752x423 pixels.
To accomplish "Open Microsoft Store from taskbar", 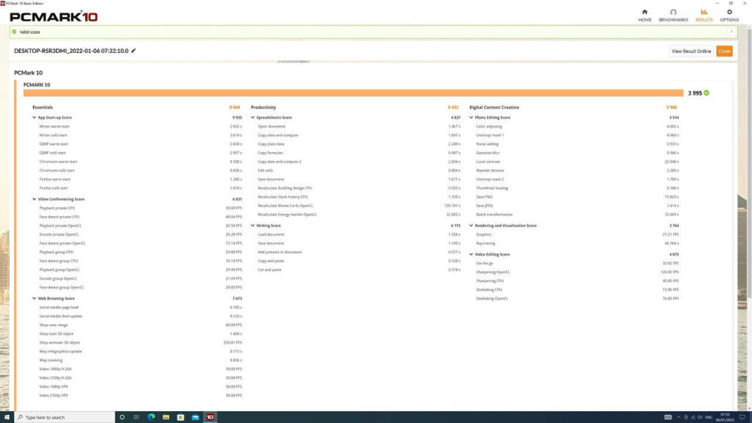I will [x=181, y=417].
